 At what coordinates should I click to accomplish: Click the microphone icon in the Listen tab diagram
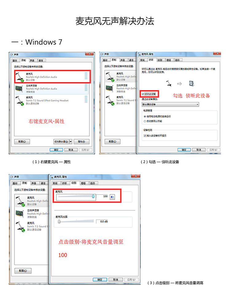[x=169, y=84]
